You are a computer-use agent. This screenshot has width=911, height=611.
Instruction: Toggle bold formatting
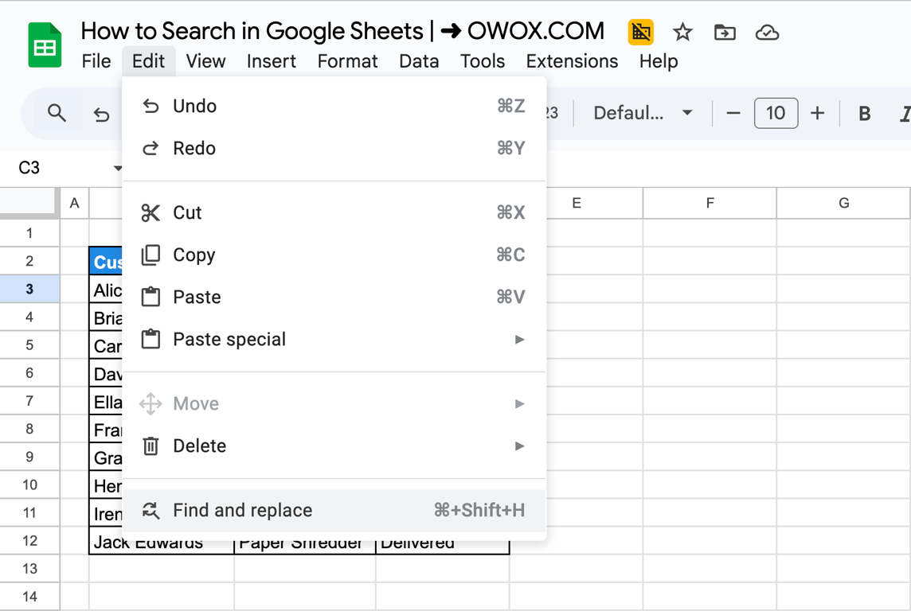865,114
